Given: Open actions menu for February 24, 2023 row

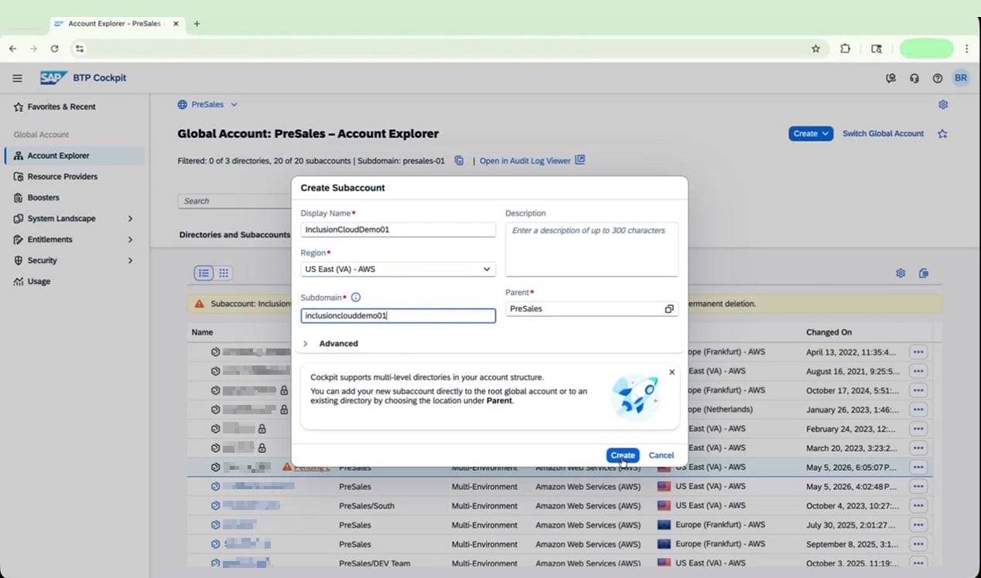Looking at the screenshot, I should pos(918,429).
